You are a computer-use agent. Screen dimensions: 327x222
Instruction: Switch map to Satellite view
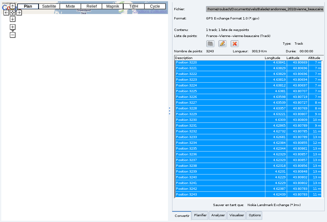pos(49,6)
